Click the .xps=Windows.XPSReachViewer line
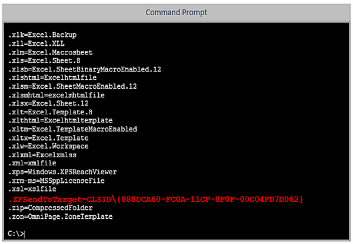This screenshot has width=353, height=244. (x=62, y=172)
